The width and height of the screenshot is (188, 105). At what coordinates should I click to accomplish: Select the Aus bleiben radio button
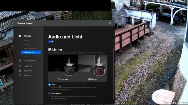tap(49, 93)
